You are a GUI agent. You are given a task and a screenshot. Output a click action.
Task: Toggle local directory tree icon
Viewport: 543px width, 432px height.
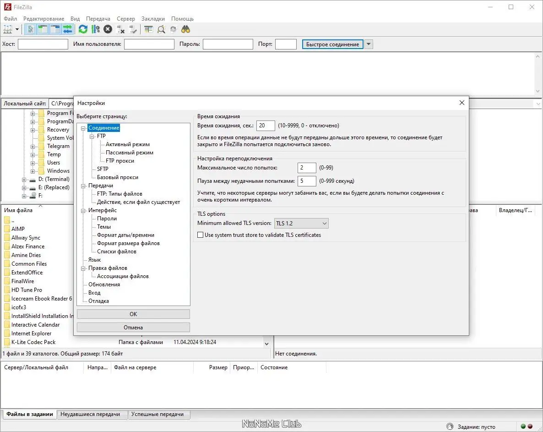43,29
